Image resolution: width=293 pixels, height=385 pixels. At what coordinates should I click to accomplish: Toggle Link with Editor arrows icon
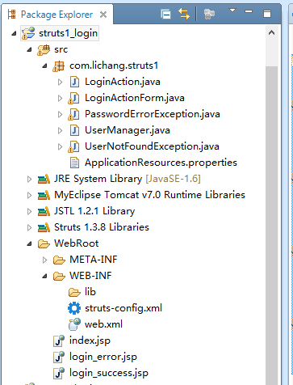click(x=184, y=14)
